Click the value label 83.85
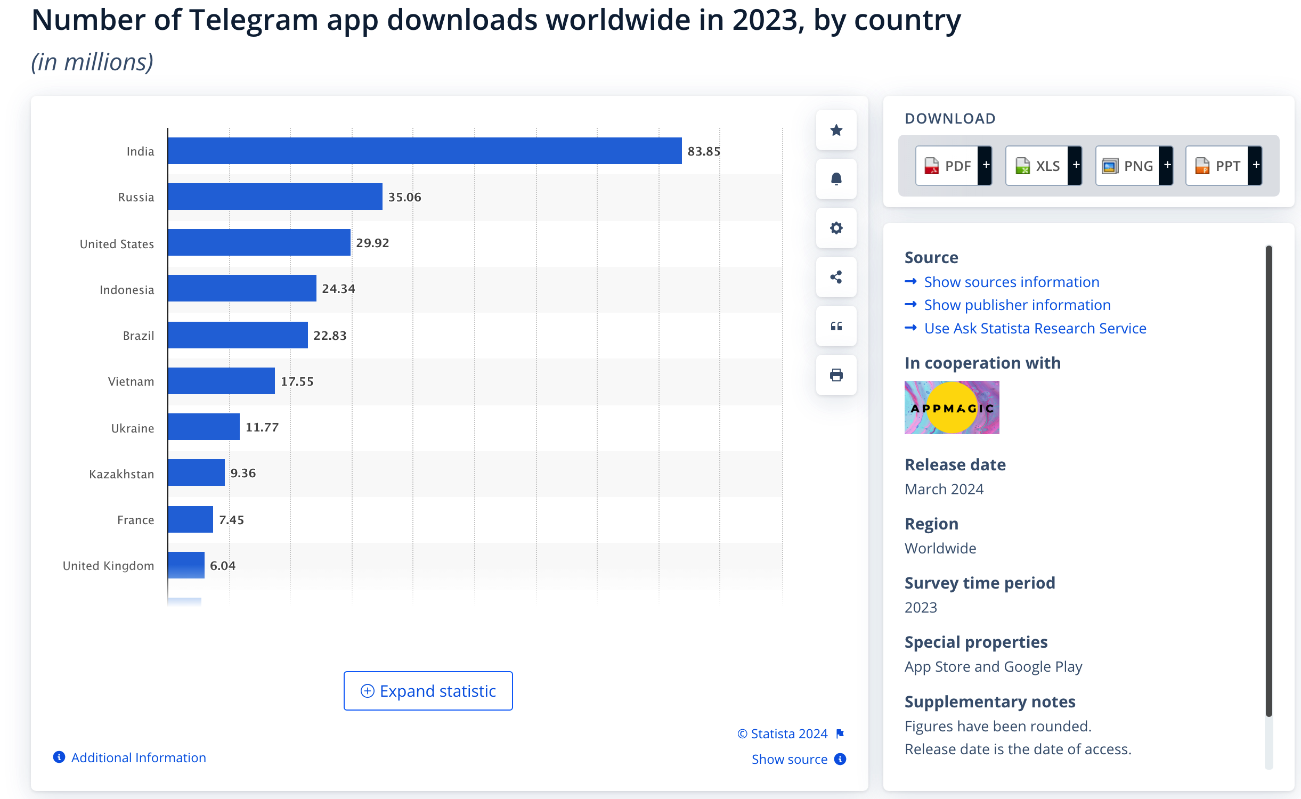This screenshot has width=1301, height=799. point(704,151)
